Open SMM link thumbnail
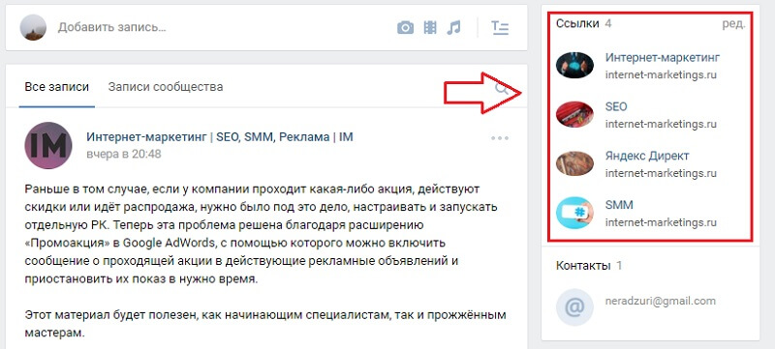Screen dimensions: 775x349 click(574, 213)
